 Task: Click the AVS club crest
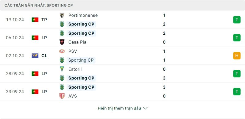point(62,96)
